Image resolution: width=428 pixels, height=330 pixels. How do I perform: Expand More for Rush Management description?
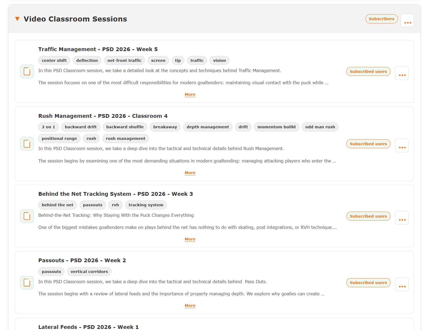coord(190,173)
